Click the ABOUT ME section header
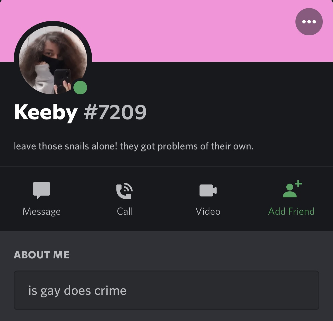The image size is (333, 321). point(42,255)
